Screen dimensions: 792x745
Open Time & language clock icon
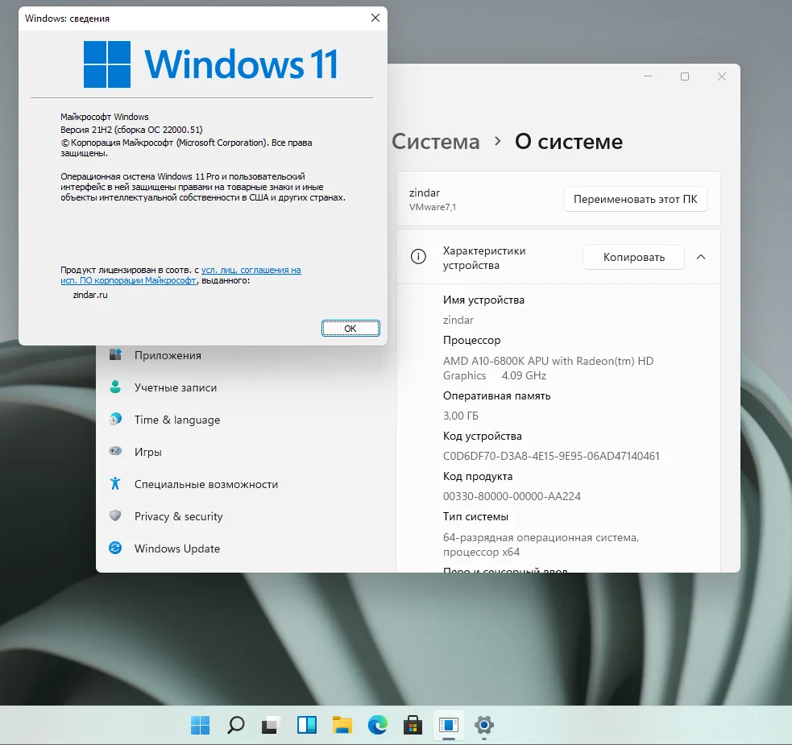116,420
